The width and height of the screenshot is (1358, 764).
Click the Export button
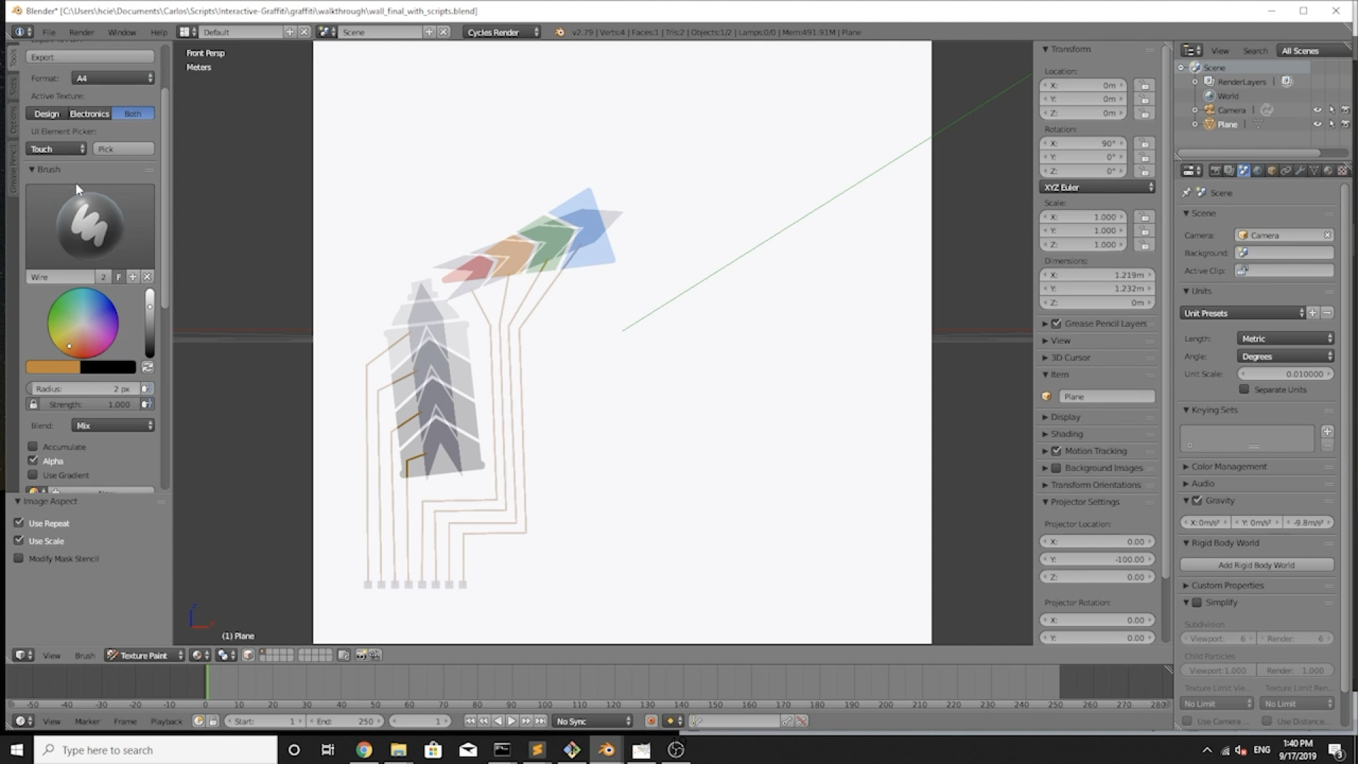coord(90,57)
